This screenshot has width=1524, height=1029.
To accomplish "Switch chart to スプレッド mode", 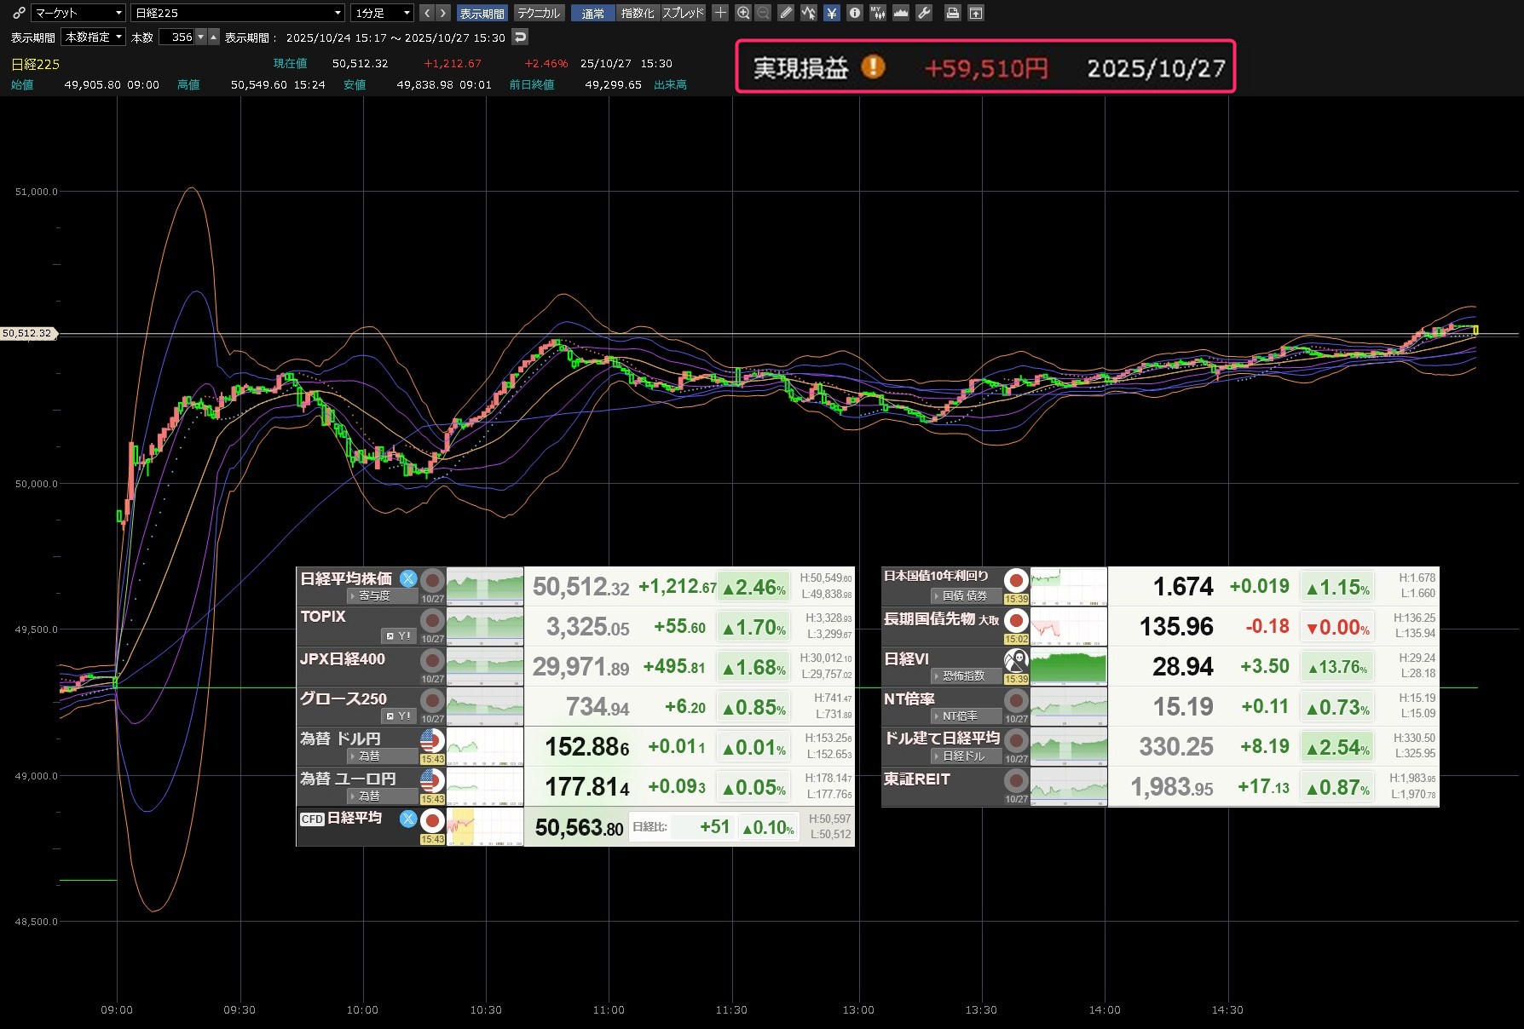I will (x=683, y=13).
